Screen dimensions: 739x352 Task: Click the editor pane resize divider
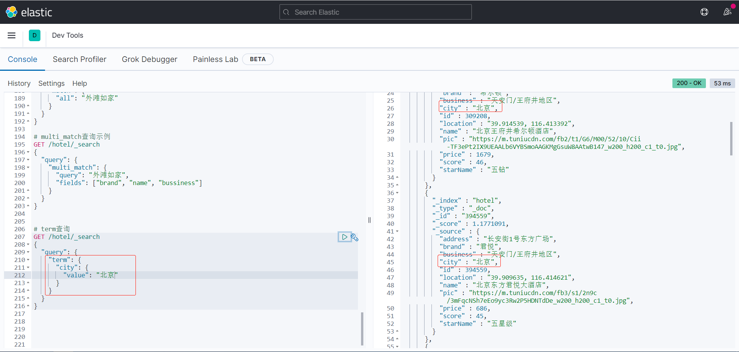pos(369,220)
